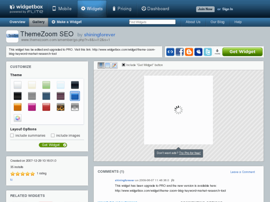270x202 pixels.
Task: Open the More share options icon
Action: pos(217,52)
